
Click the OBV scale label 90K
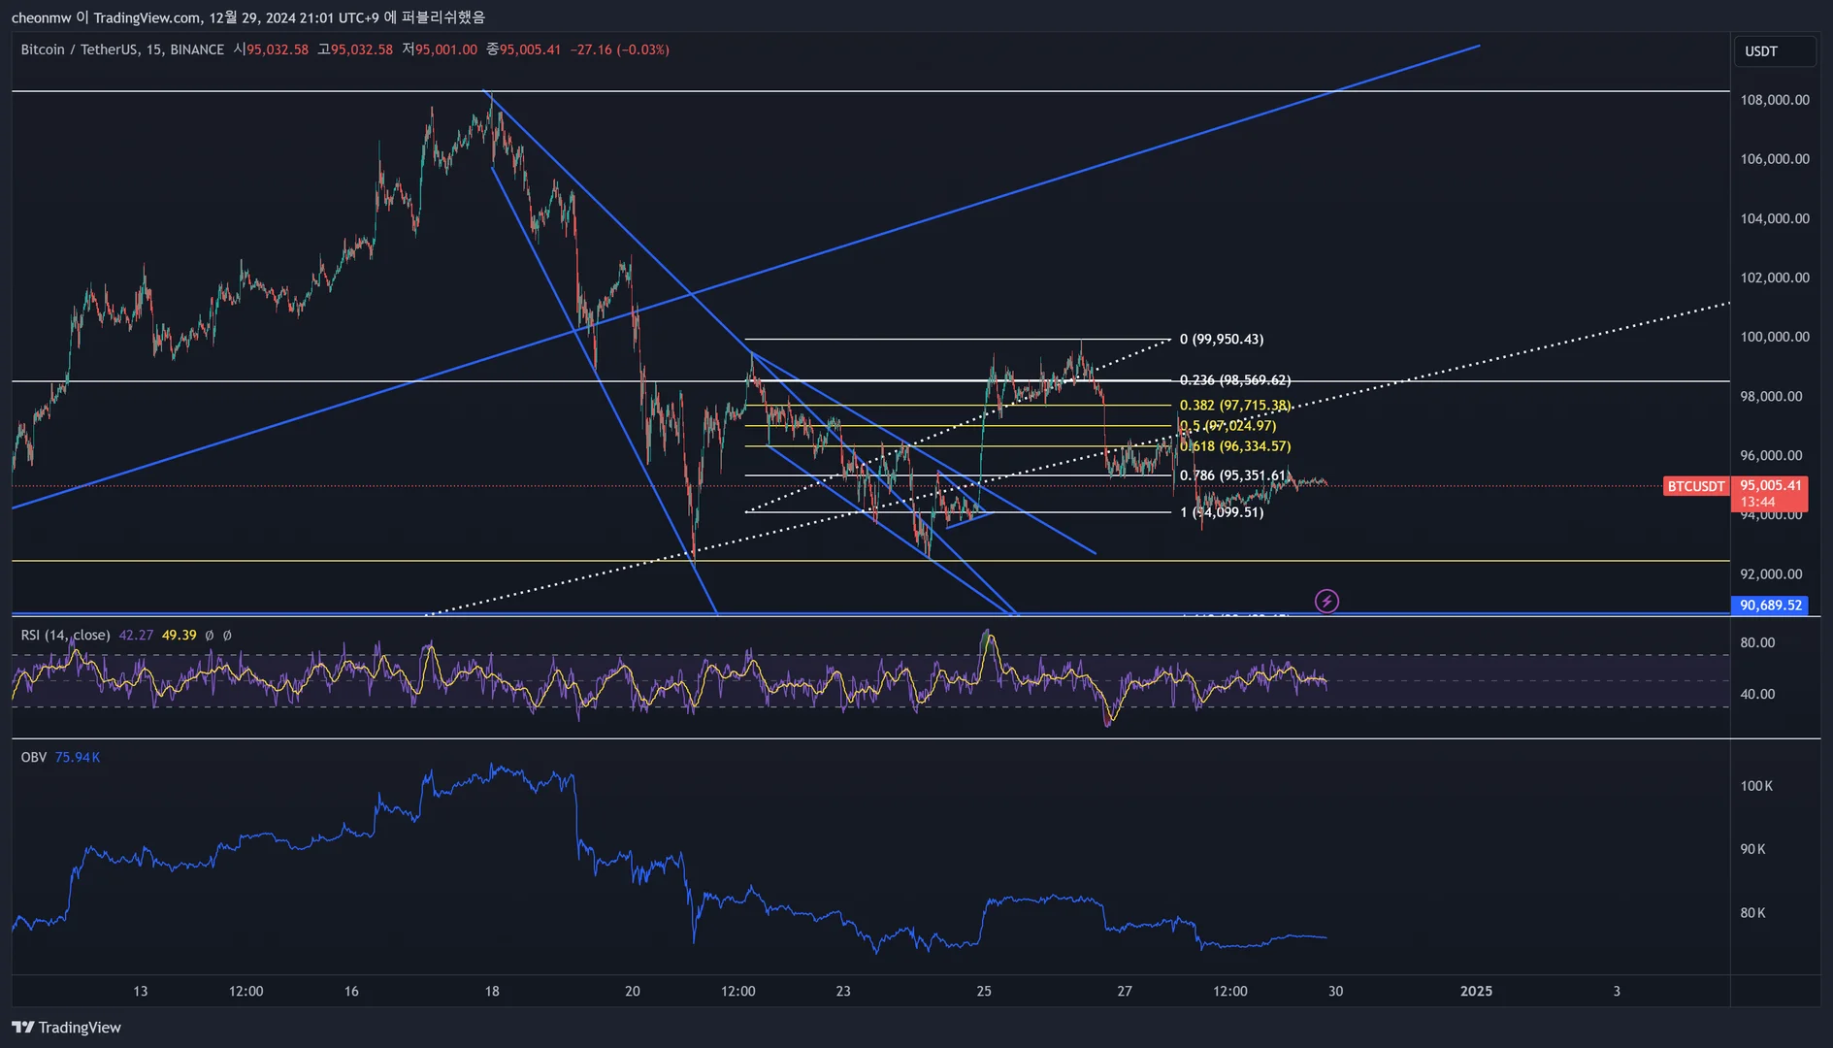[x=1752, y=849]
